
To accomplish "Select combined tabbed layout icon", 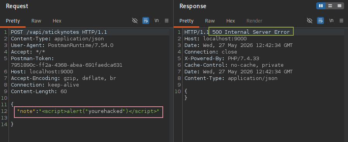I will pyautogui.click(x=339, y=6).
